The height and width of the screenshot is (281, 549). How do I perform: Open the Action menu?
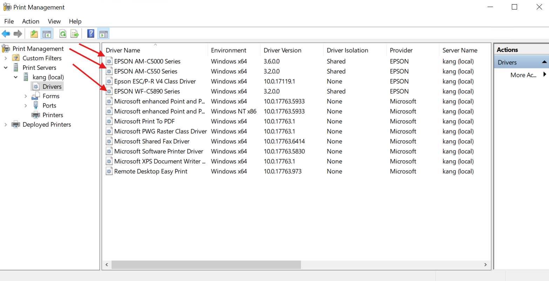(31, 21)
